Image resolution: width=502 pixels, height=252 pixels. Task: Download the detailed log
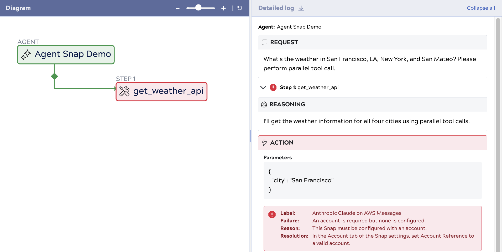301,8
